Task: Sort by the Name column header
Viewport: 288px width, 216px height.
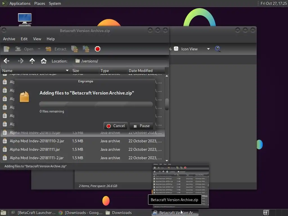Action: [x=35, y=71]
